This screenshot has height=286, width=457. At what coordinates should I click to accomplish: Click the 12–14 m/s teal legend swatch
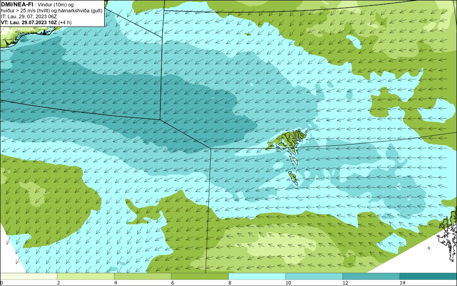click(x=371, y=276)
